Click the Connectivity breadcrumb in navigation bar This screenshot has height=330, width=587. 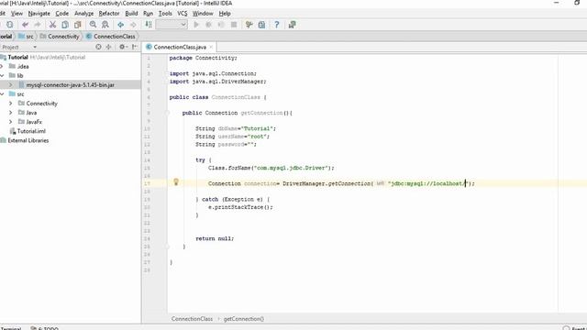(x=60, y=37)
